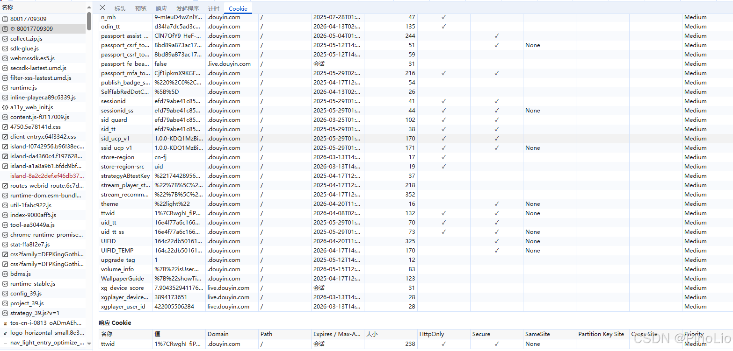This screenshot has height=351, width=733.
Task: Sort response cookies by 大小 column
Action: (x=391, y=334)
